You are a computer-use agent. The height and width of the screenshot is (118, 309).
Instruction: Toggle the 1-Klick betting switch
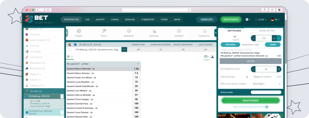pyautogui.click(x=235, y=37)
